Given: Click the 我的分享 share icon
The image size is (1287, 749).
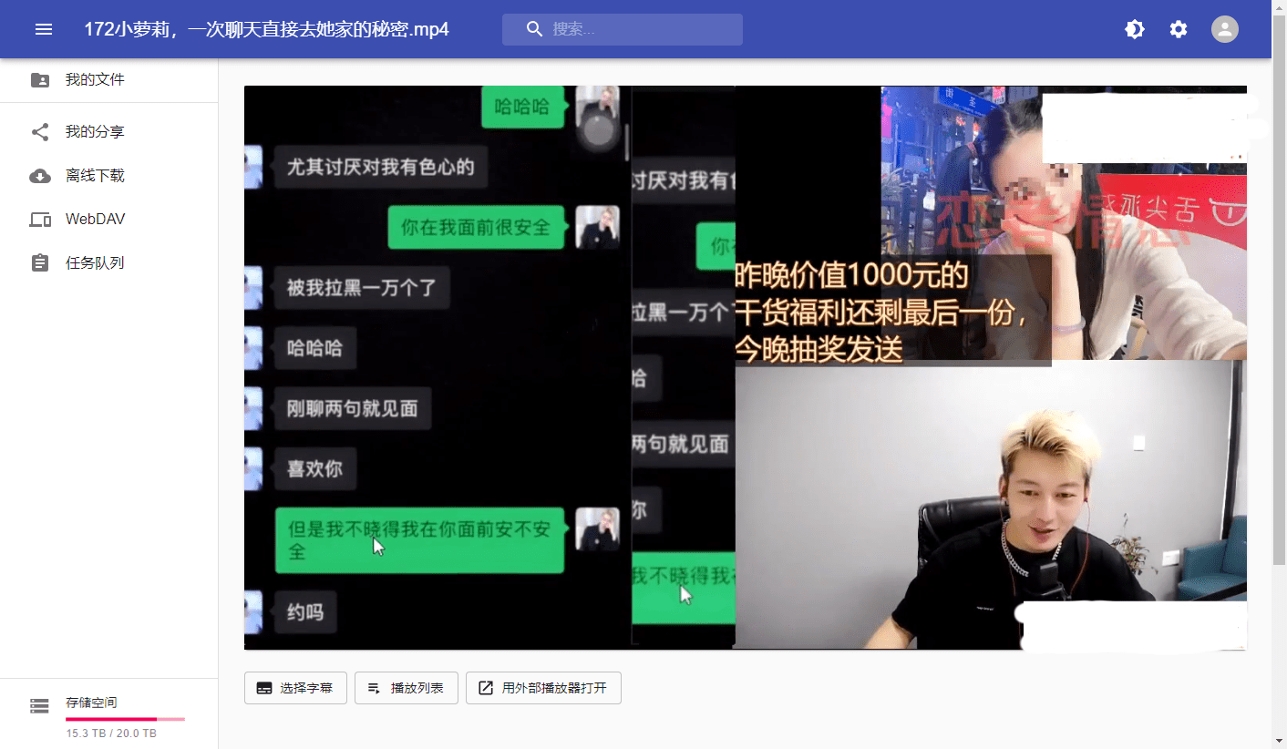Looking at the screenshot, I should pos(40,132).
